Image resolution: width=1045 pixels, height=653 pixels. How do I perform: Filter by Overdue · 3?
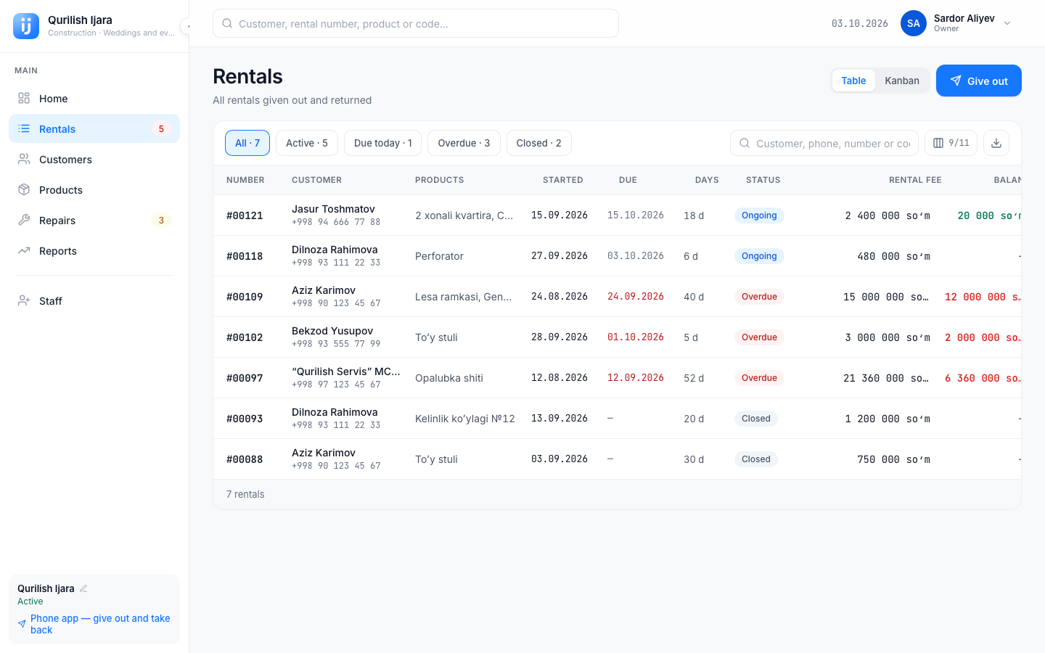tap(464, 143)
